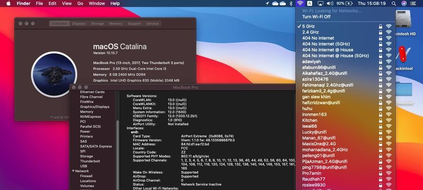Open the Help menu

[115, 3]
